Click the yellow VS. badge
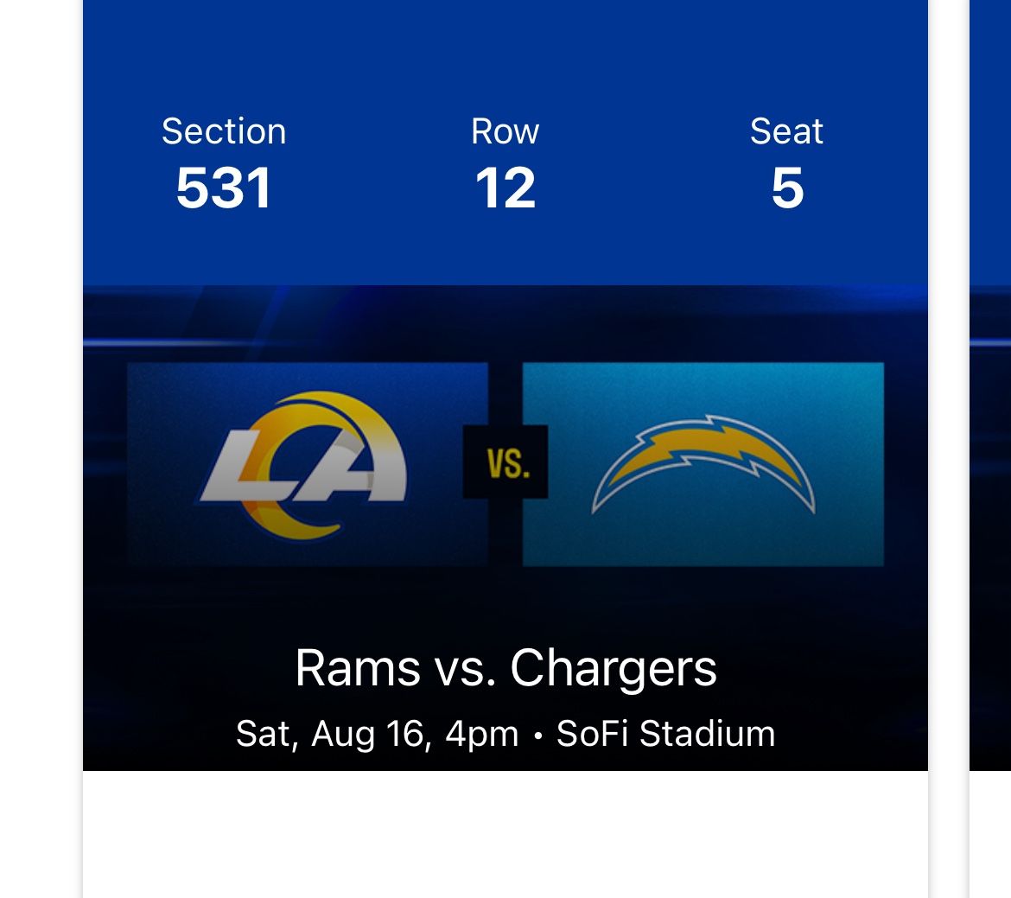The image size is (1011, 898). click(505, 462)
